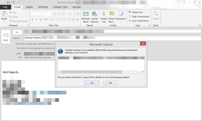Click Check Names icon

click(94, 17)
